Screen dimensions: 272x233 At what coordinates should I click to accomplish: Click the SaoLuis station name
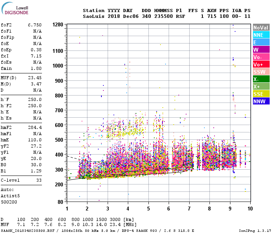tap(94, 16)
